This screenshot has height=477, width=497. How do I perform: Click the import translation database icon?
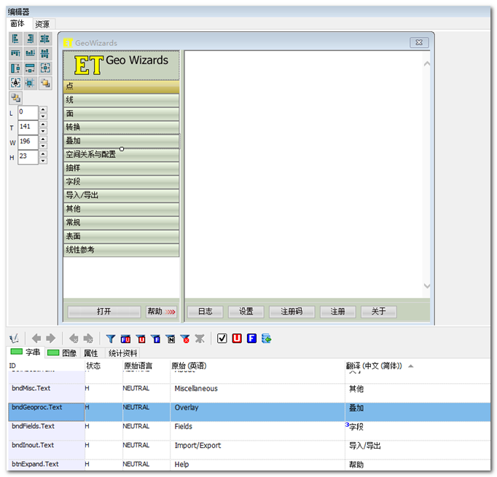267,339
